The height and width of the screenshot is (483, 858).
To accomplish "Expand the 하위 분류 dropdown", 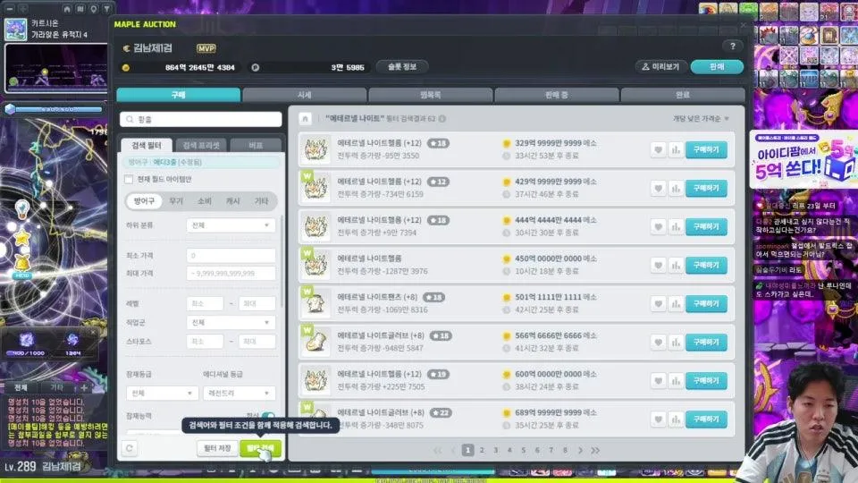I will pyautogui.click(x=231, y=225).
